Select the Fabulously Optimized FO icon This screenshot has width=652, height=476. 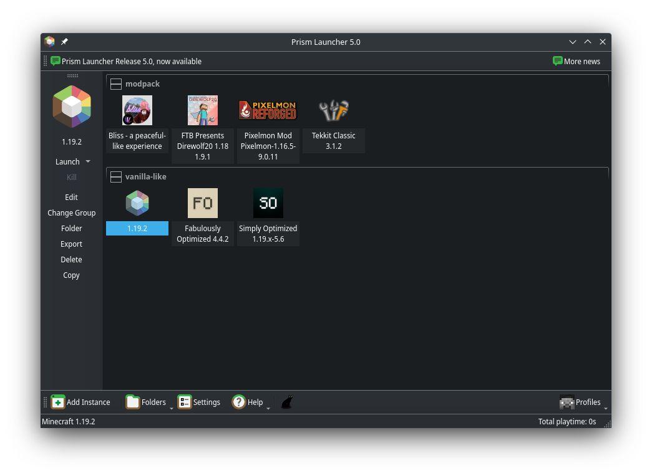point(203,202)
